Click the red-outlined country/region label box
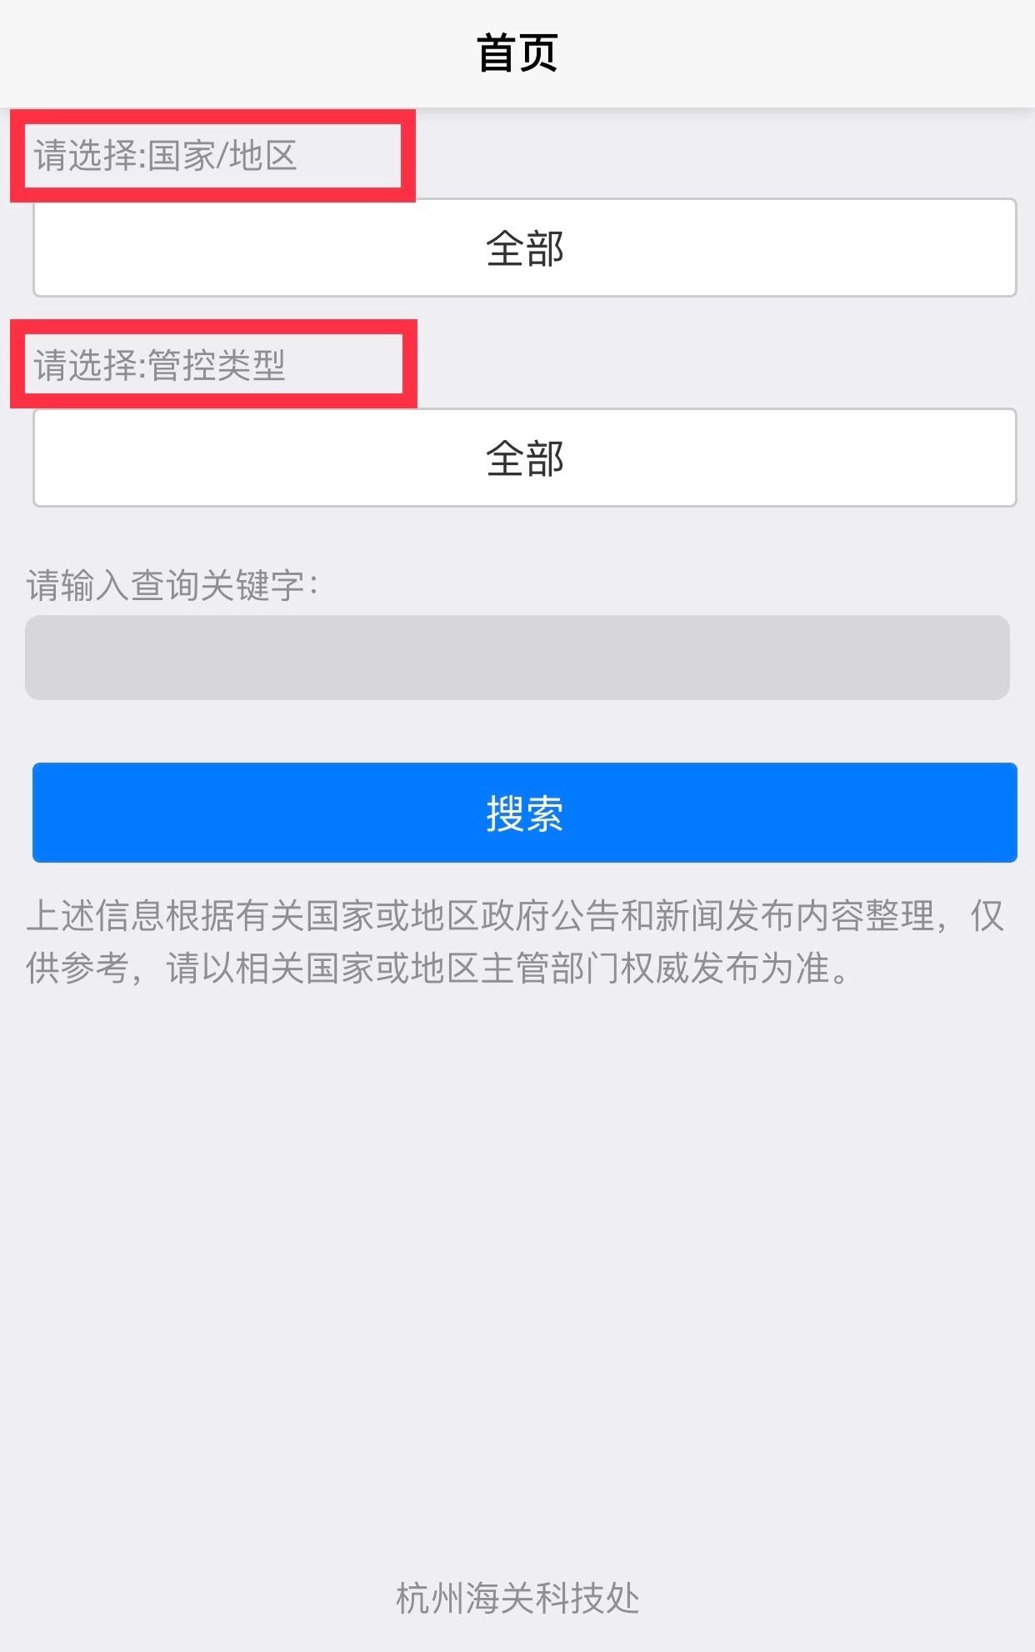Image resolution: width=1035 pixels, height=1652 pixels. click(212, 156)
